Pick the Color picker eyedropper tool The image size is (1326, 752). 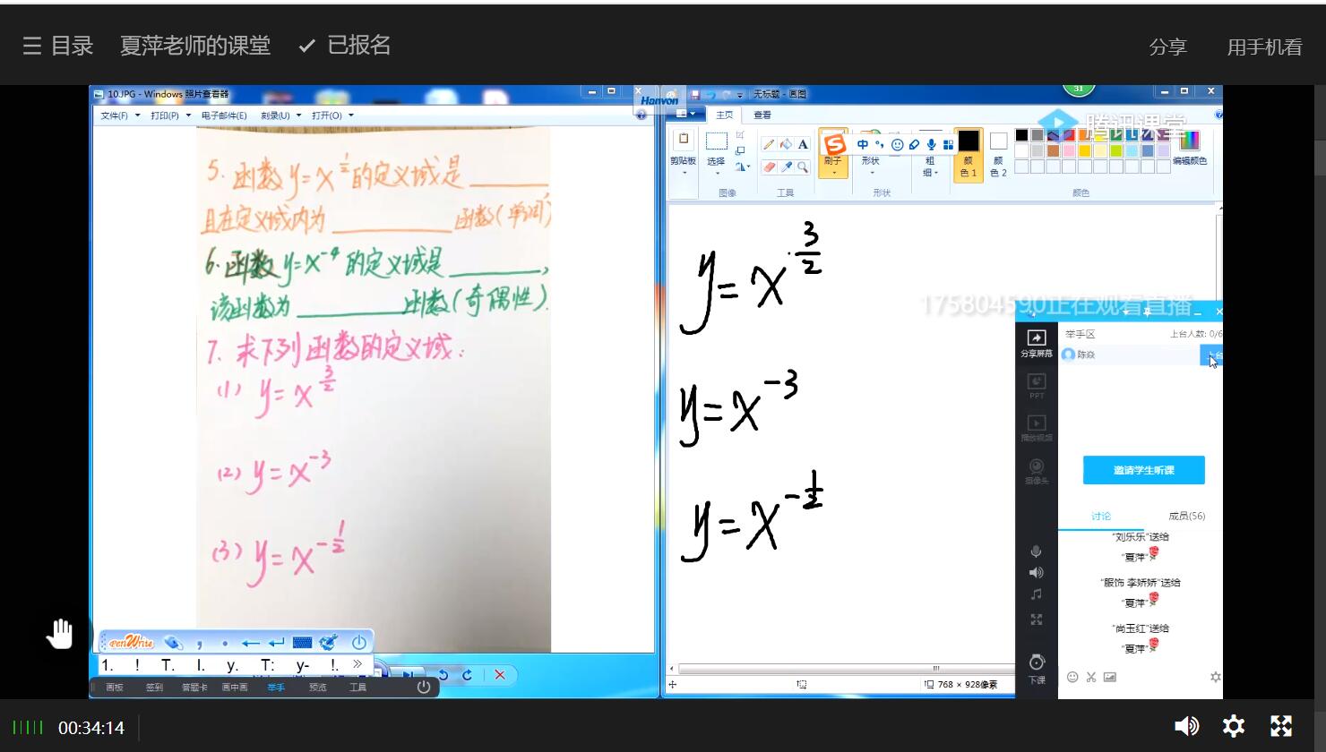point(786,167)
